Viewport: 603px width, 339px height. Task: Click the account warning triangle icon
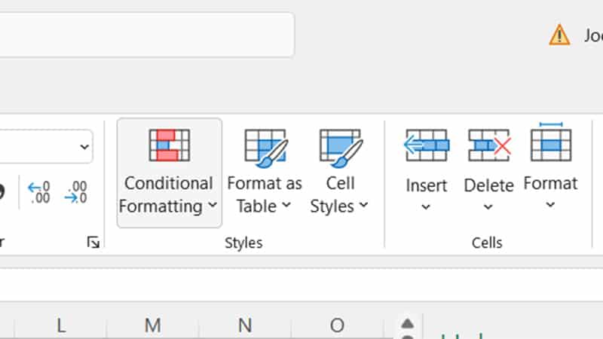tap(559, 35)
